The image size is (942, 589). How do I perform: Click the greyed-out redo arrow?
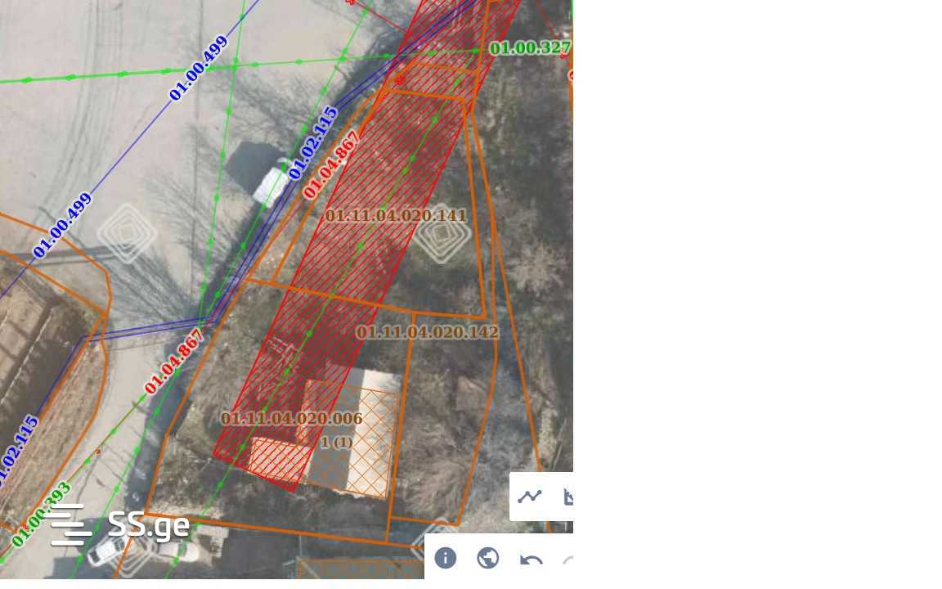[568, 560]
